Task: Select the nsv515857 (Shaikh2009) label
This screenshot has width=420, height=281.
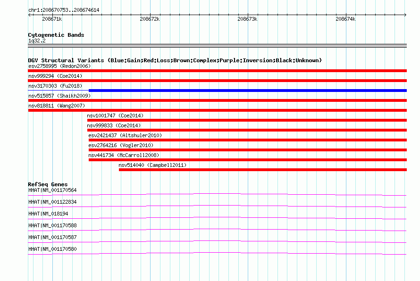Action: click(59, 96)
